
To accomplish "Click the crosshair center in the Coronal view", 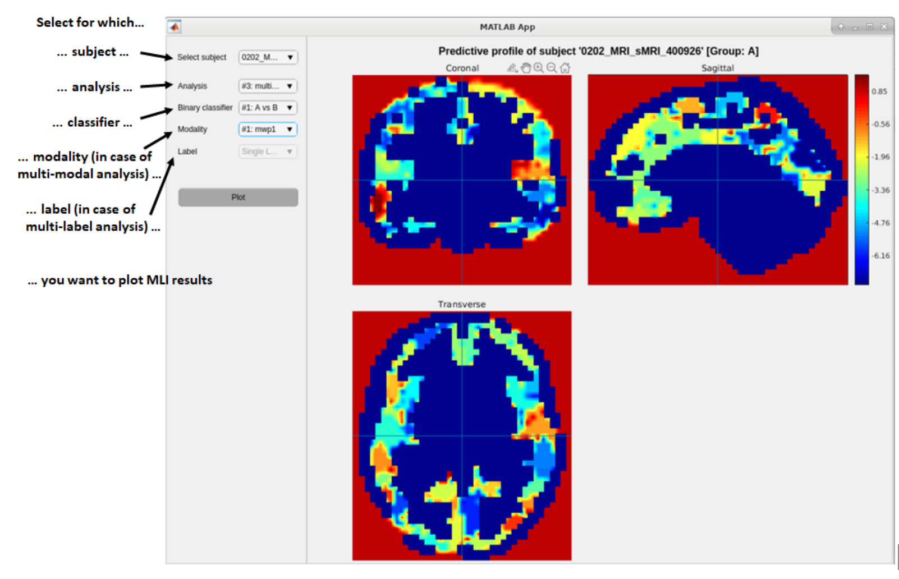I will point(461,179).
